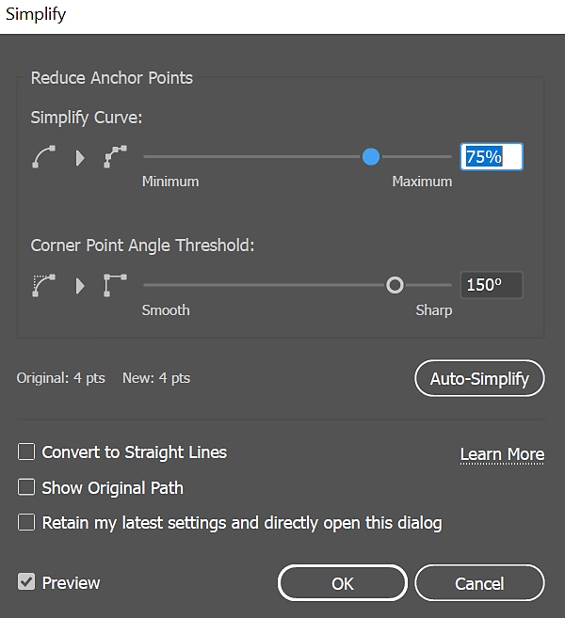The image size is (565, 618).
Task: Click the smooth curve icon beside Simplify Curve slider
Action: click(x=43, y=157)
